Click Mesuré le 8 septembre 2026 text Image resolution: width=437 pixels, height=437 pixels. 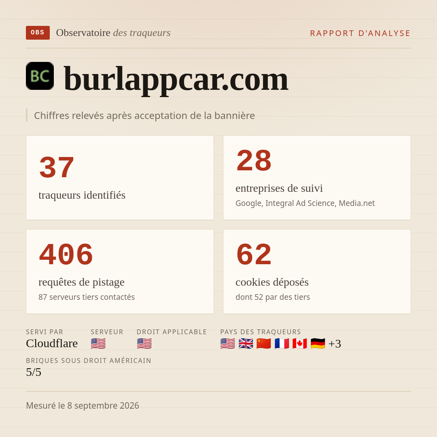83,405
